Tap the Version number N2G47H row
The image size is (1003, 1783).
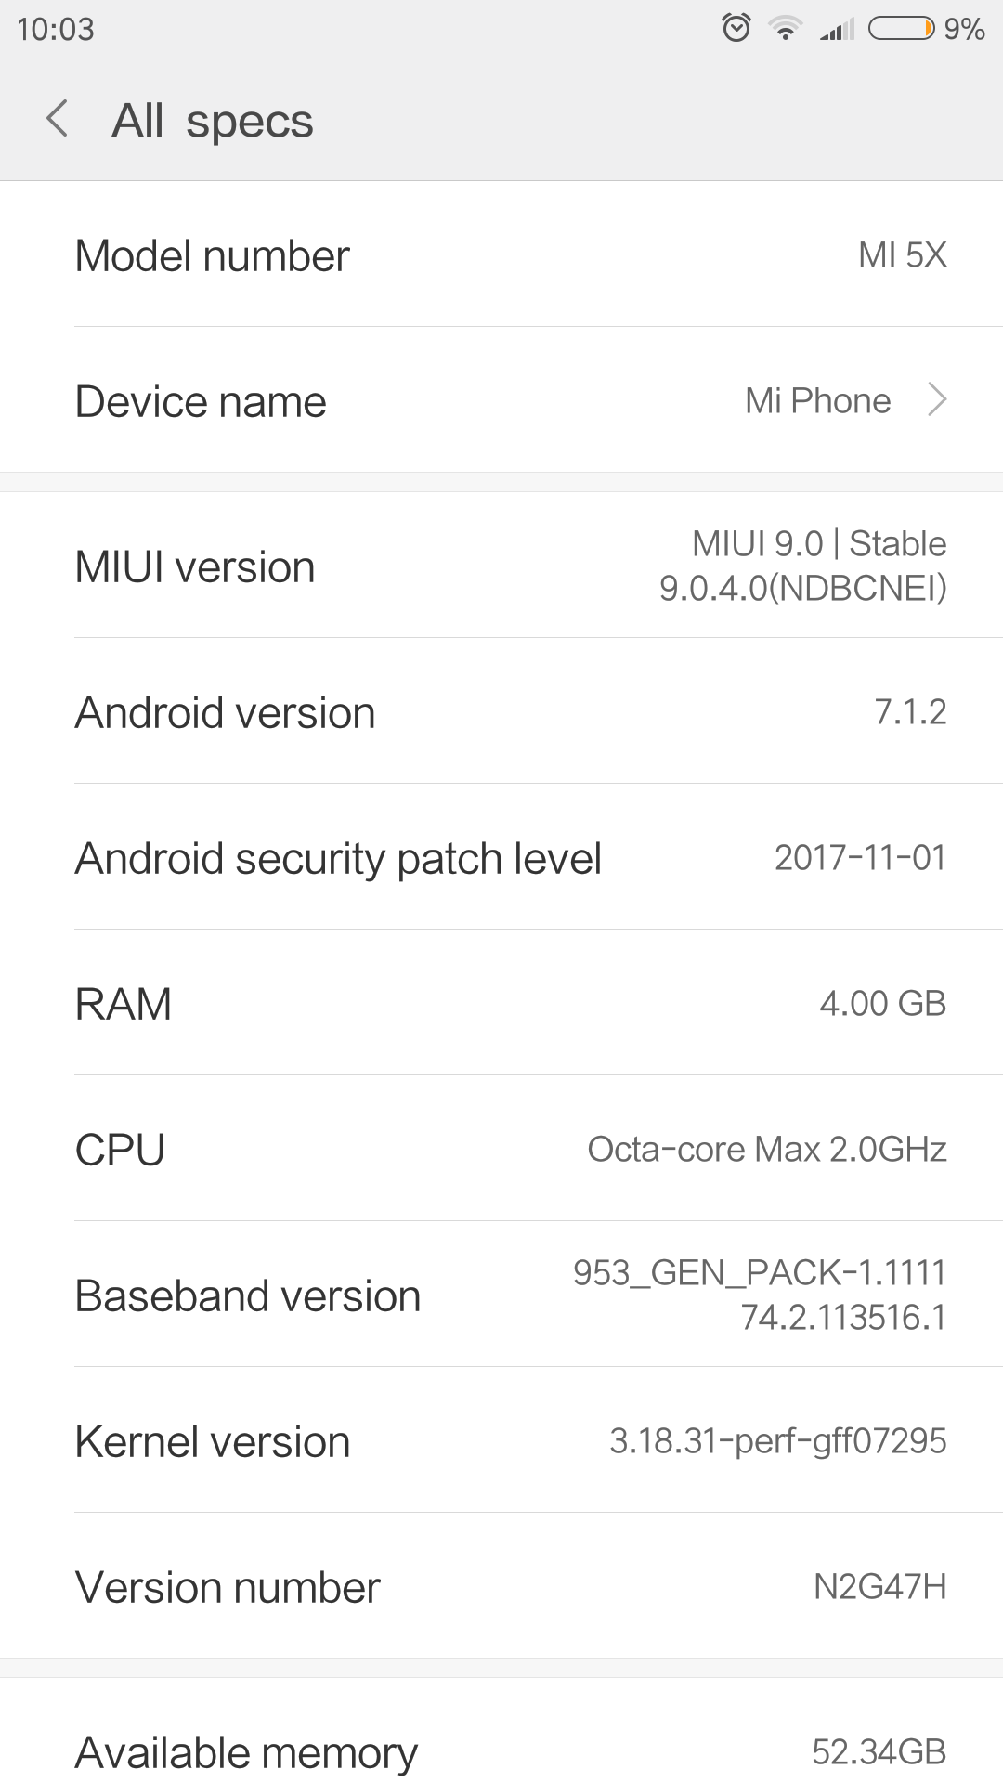501,1587
